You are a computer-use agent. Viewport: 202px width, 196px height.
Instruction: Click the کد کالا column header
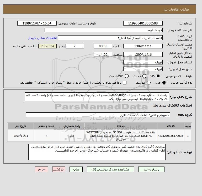171,126
